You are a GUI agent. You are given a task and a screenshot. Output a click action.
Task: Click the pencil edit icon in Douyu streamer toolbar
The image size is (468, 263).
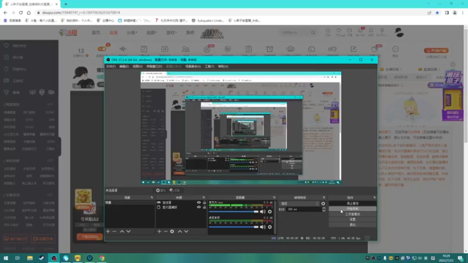tap(353, 49)
